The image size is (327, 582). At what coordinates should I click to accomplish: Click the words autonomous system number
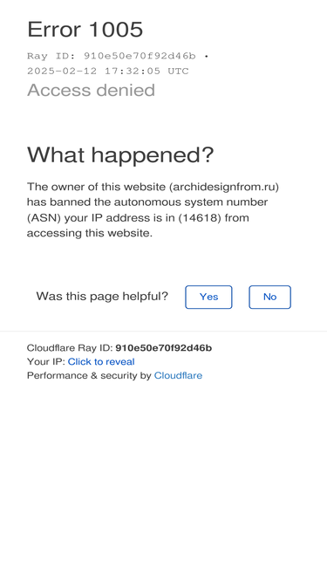coord(191,202)
